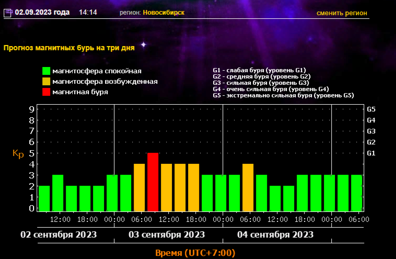This screenshot has width=396, height=259.
Task: Click the yellow bar at 12:00 on 03 сентября
Action: pos(167,187)
